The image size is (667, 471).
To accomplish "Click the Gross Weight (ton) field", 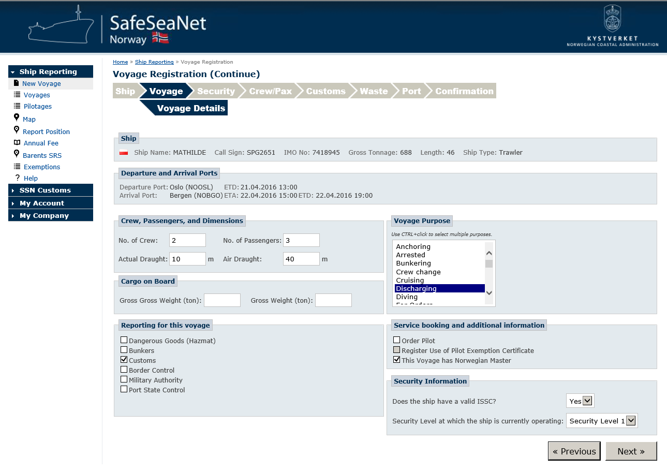I will pos(333,300).
